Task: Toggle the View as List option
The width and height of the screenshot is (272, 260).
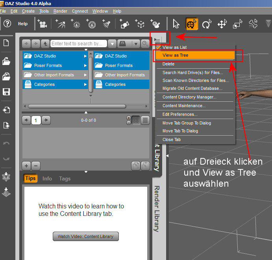Action: [x=174, y=47]
